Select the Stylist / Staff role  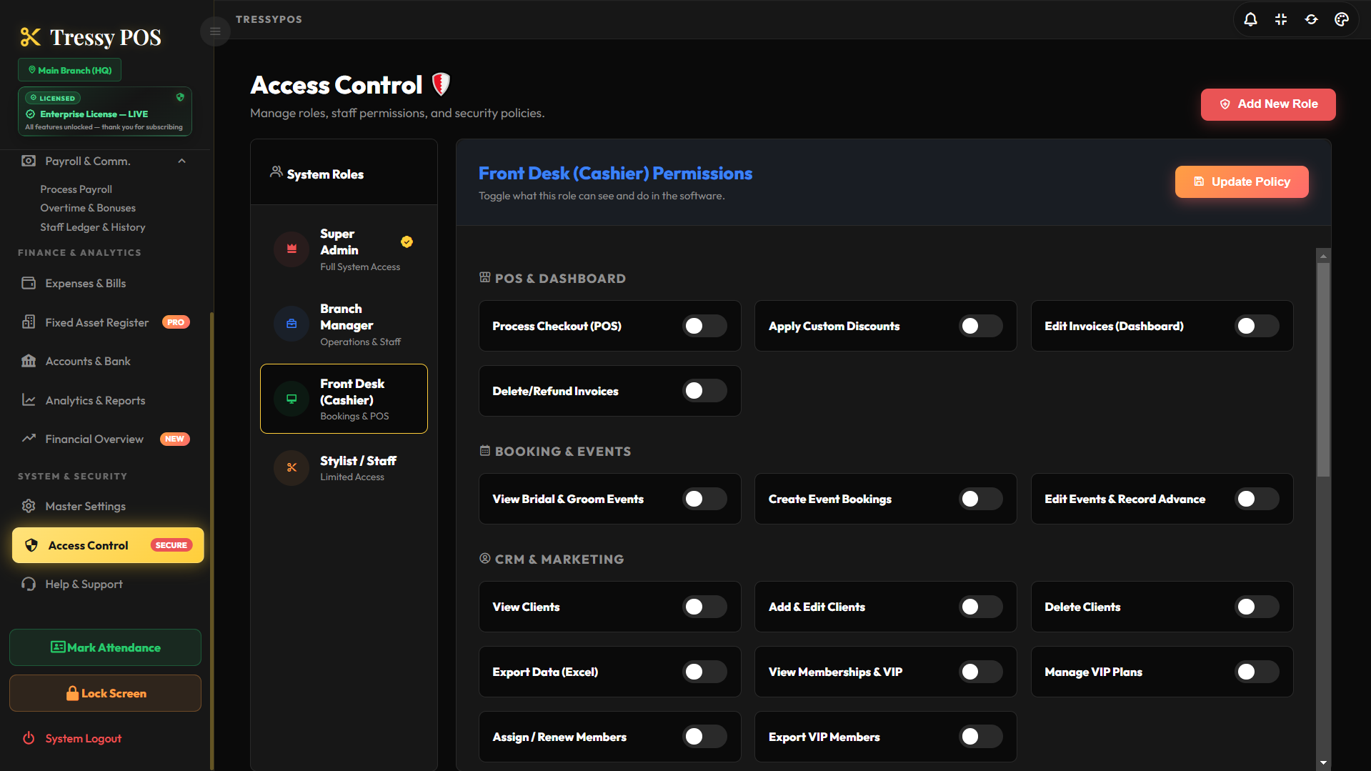[x=344, y=467]
